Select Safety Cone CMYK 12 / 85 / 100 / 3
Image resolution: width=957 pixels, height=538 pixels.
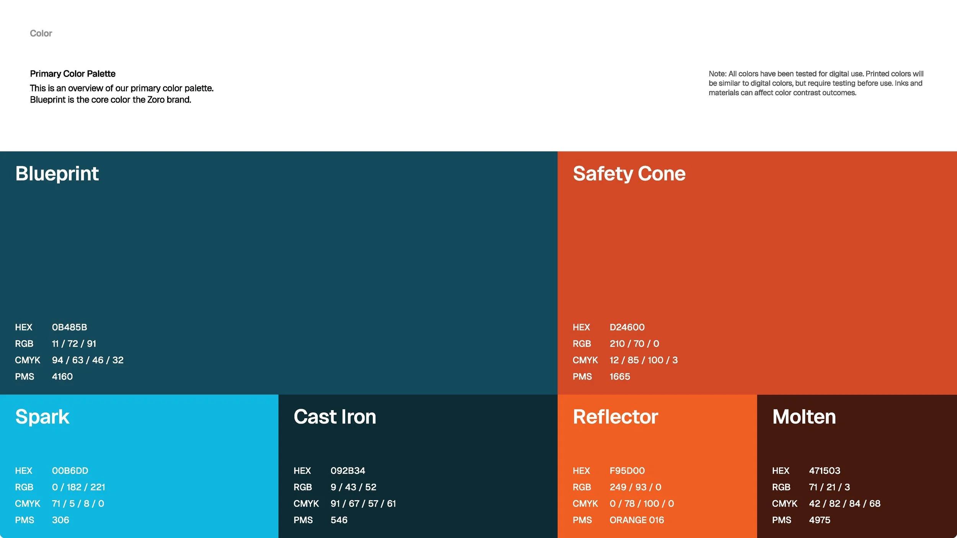(643, 360)
